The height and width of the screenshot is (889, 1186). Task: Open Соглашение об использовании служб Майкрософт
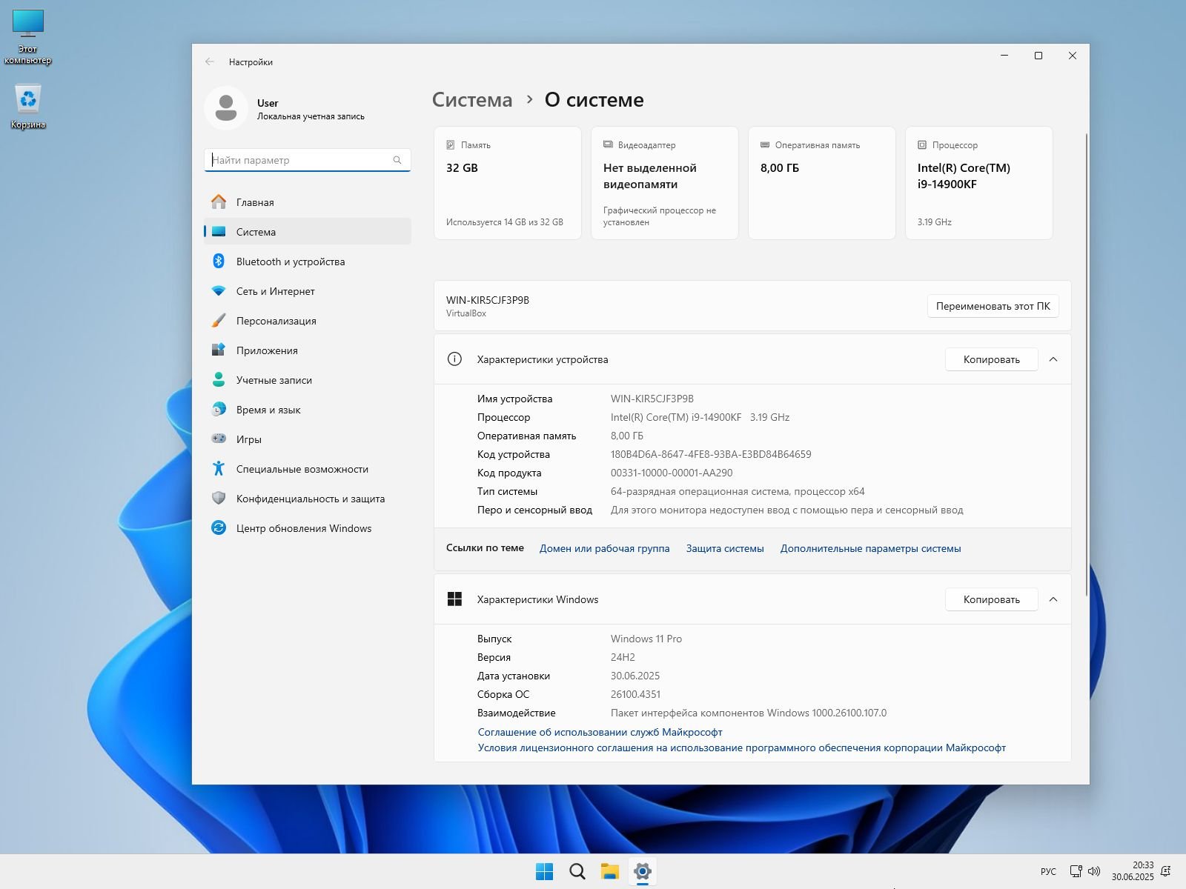click(600, 732)
